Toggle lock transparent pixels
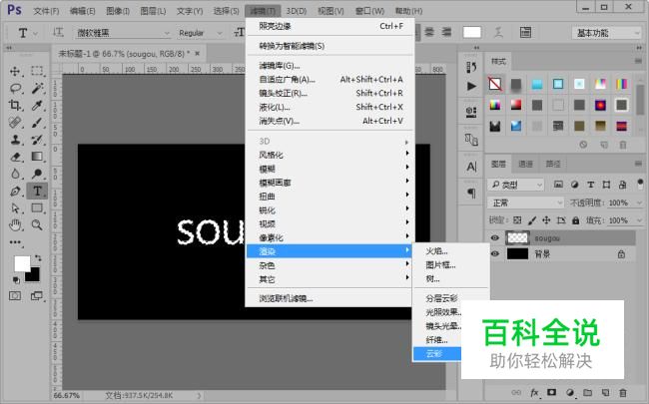649x404 pixels. [517, 220]
